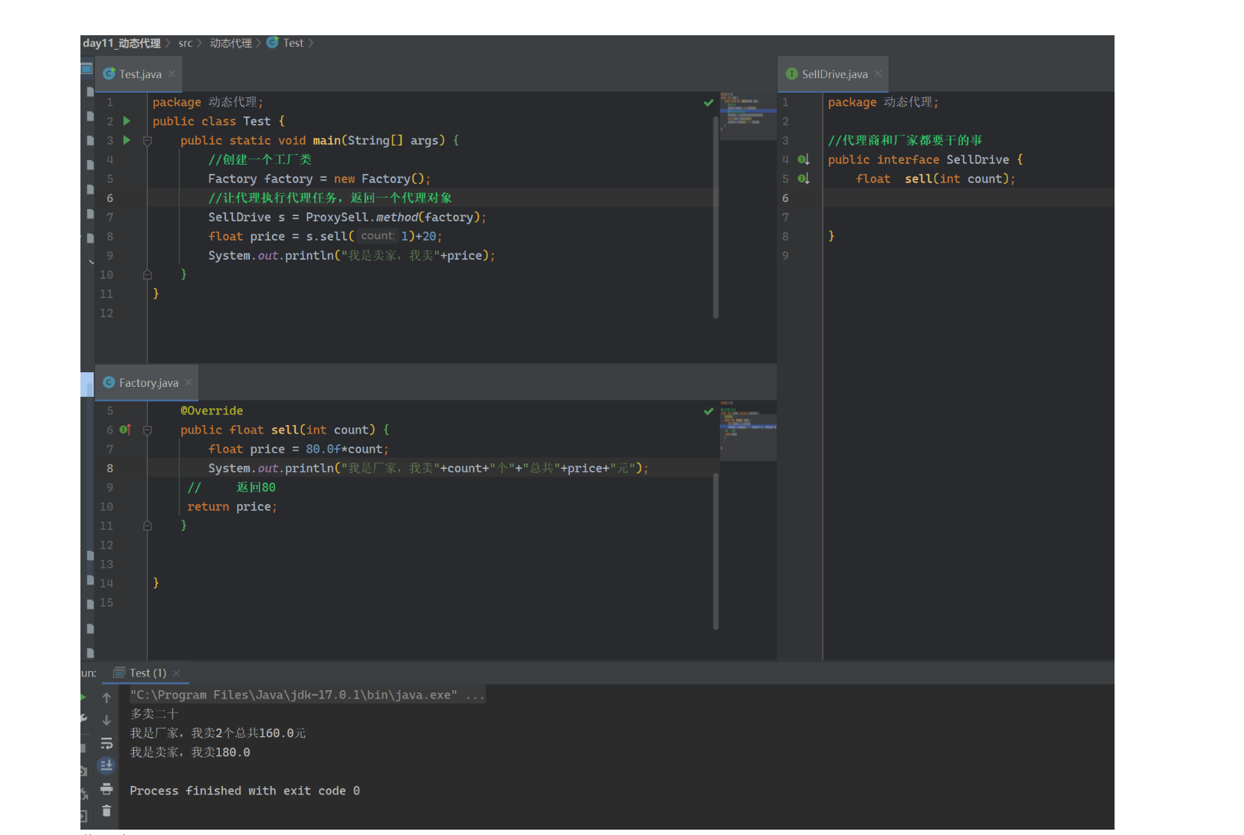Click console line 我是卖家，我卖180.0
The height and width of the screenshot is (835, 1244).
(x=190, y=752)
